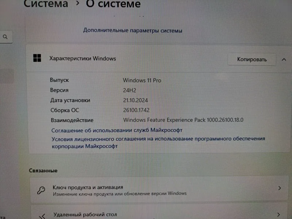
Task: Click the Характеристики Windows heading
Action: 82,58
